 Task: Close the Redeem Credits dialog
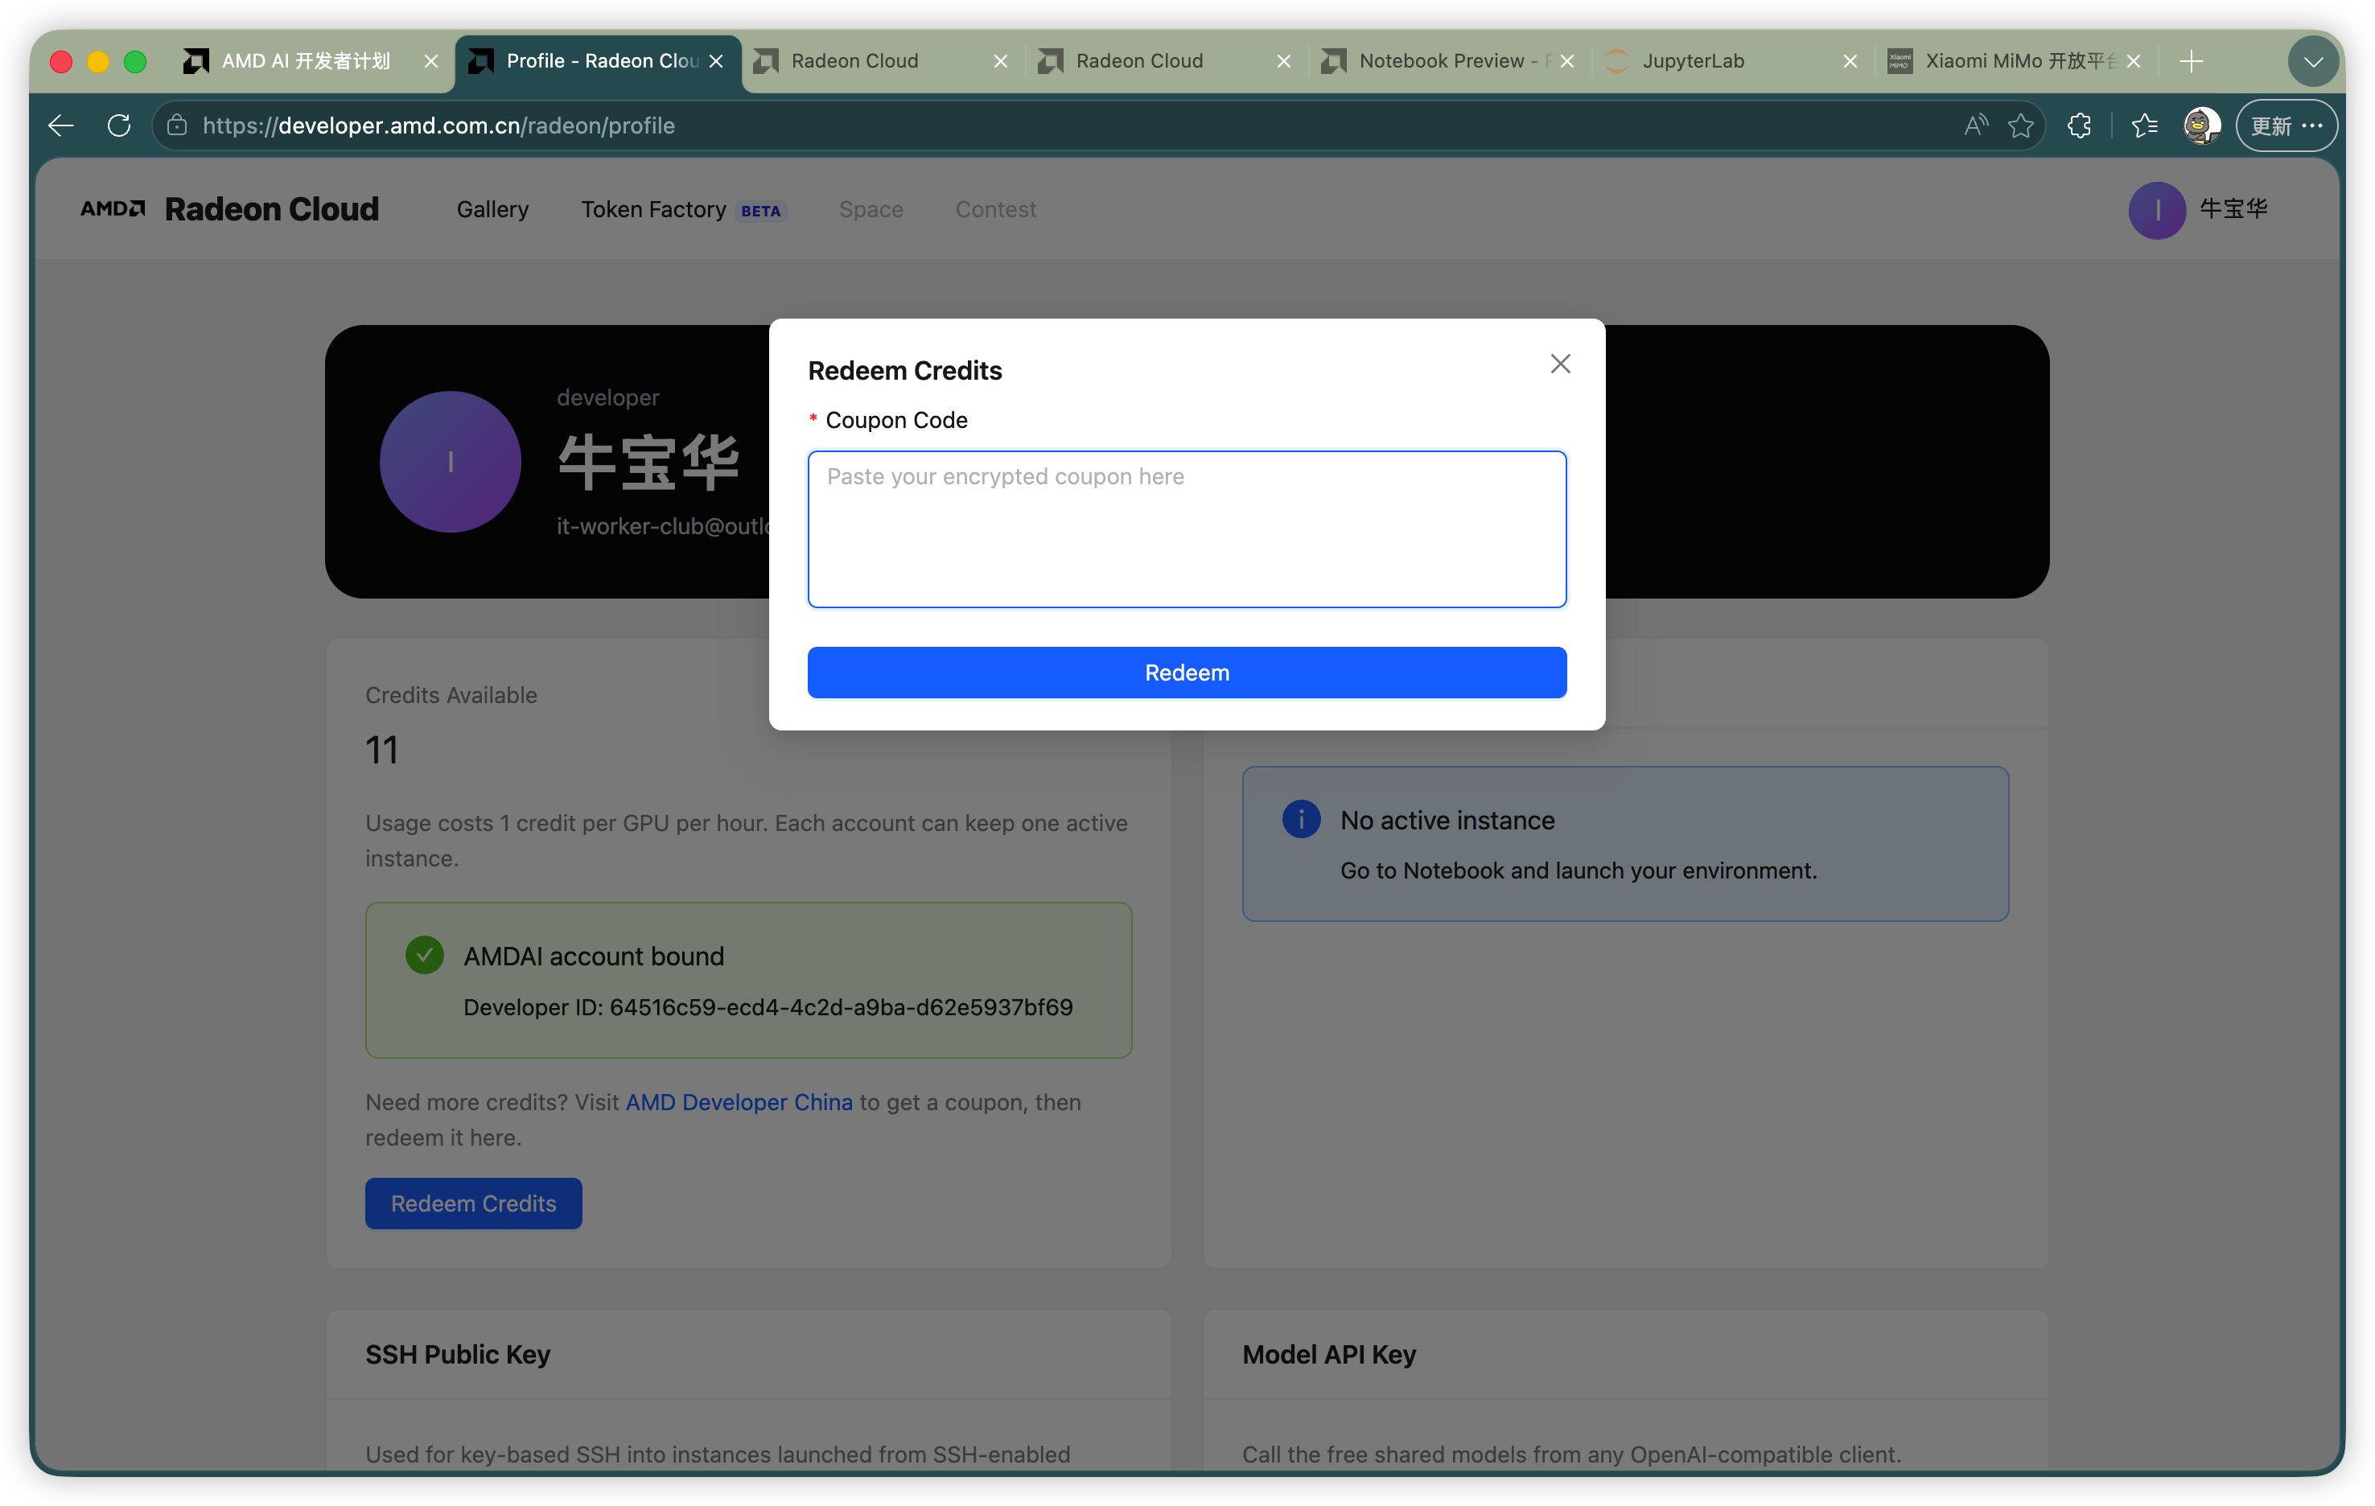1559,364
